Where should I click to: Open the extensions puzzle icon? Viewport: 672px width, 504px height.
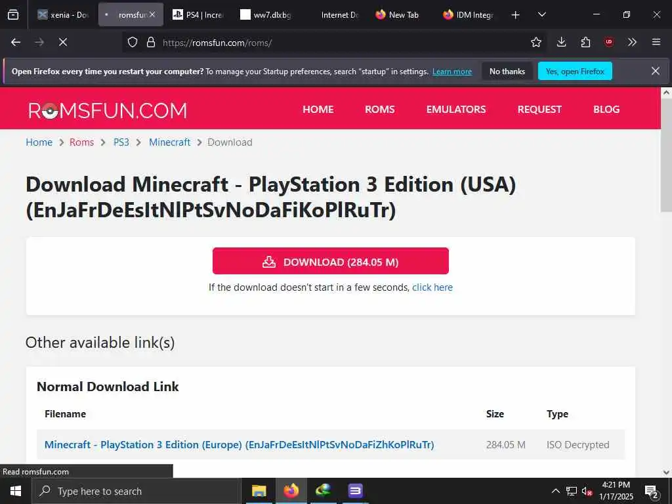[585, 42]
